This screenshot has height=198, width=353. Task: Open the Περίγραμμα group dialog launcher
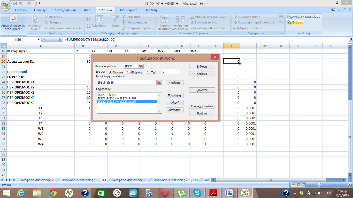282,33
